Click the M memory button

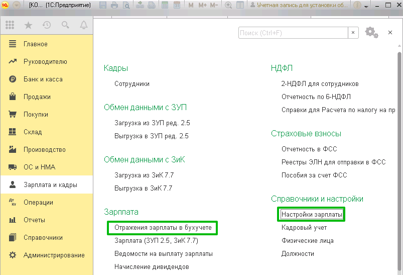[191, 5]
